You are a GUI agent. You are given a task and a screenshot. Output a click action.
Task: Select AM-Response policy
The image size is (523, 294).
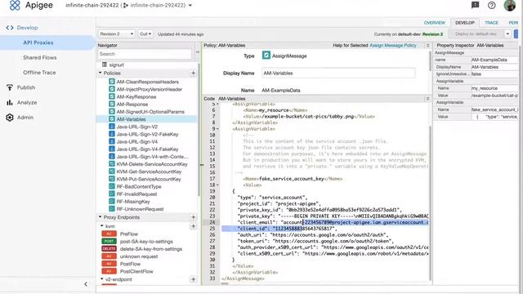[132, 105]
